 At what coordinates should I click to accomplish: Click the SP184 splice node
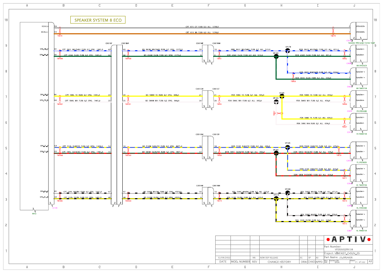276,153
